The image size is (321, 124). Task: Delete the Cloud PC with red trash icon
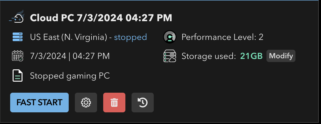click(114, 103)
